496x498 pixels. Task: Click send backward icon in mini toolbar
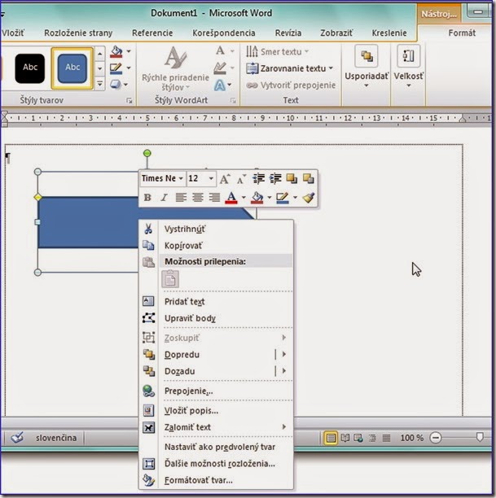308,179
